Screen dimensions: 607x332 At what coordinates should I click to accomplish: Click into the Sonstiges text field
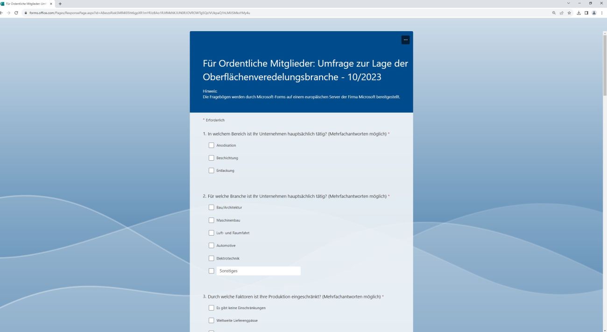[258, 271]
